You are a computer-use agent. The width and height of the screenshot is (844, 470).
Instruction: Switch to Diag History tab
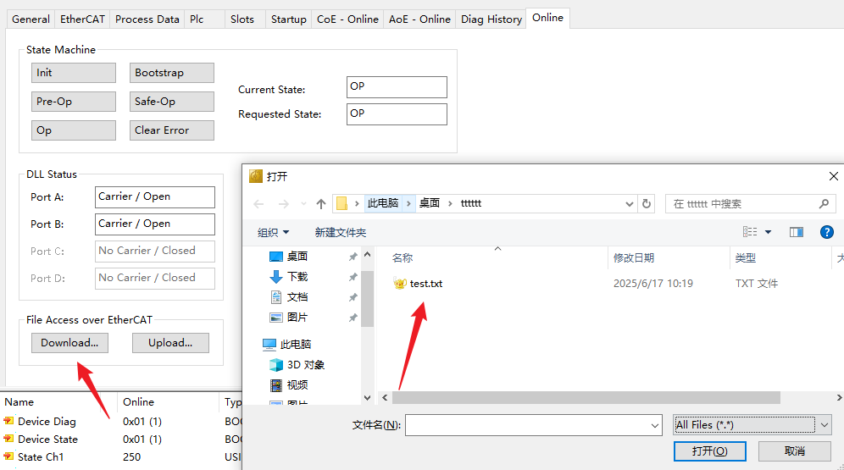coord(491,19)
